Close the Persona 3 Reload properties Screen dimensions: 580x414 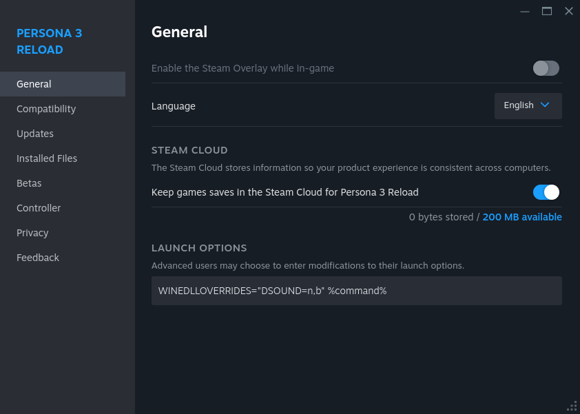click(569, 11)
